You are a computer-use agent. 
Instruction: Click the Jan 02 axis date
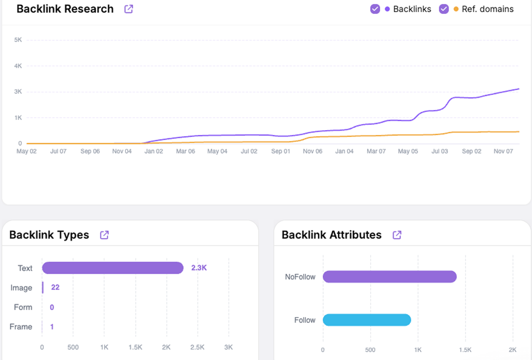[x=153, y=151]
